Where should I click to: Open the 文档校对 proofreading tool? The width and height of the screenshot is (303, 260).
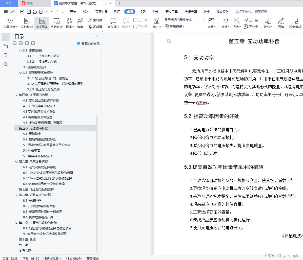tap(27, 23)
